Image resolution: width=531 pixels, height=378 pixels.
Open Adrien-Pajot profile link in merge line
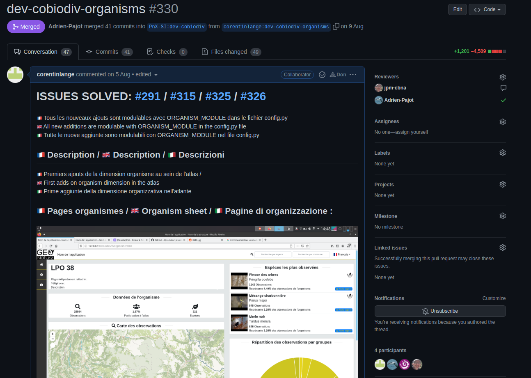[65, 26]
